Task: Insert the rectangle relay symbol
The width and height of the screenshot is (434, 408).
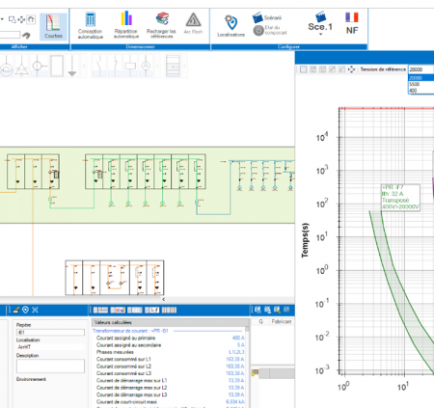Action: pos(130,67)
